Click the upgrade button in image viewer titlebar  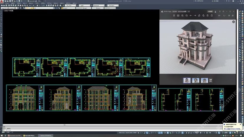point(210,11)
